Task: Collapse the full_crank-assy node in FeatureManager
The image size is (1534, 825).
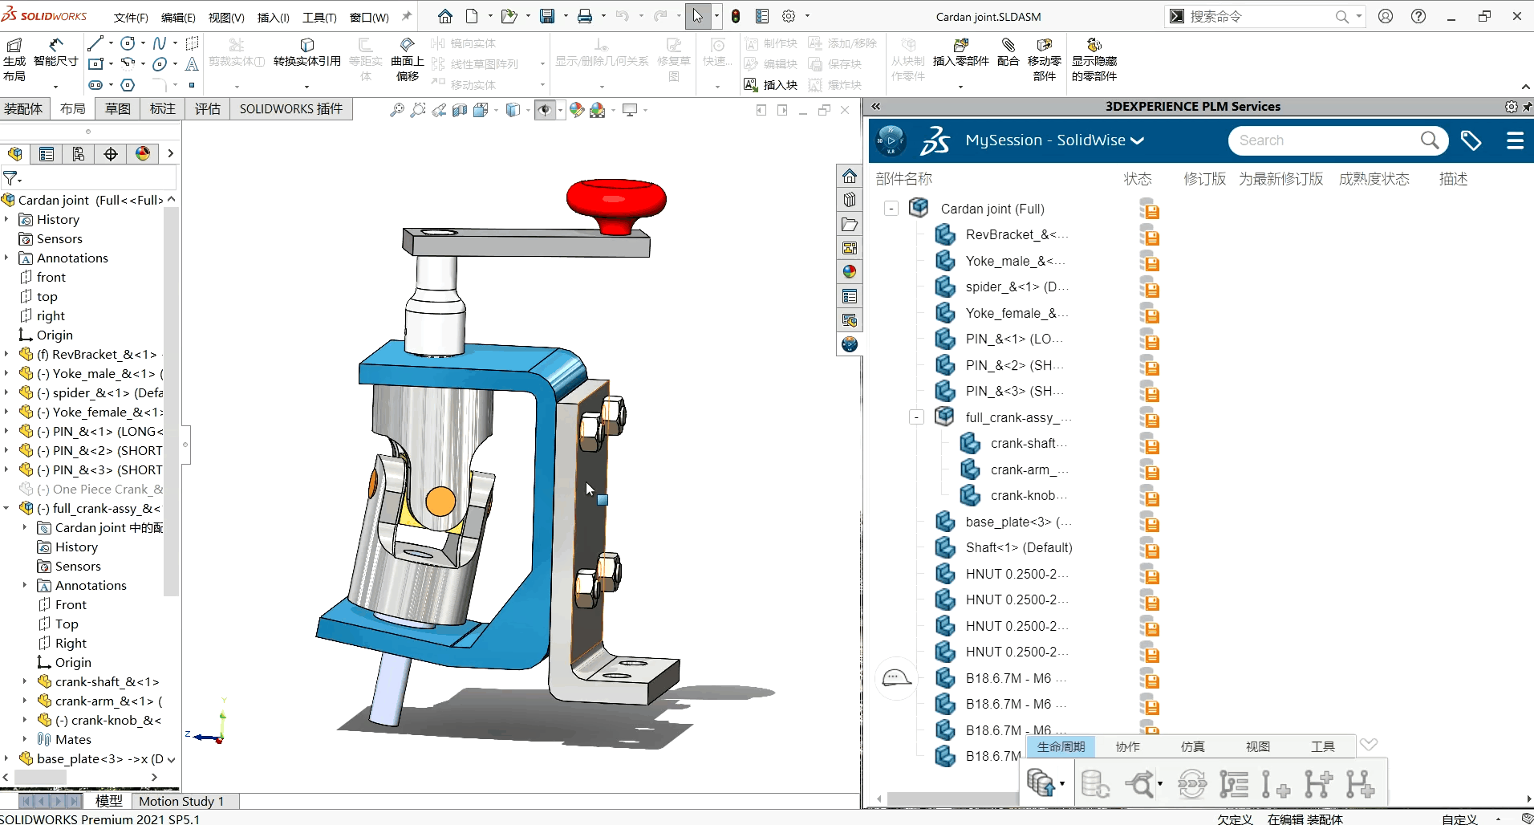Action: point(6,508)
